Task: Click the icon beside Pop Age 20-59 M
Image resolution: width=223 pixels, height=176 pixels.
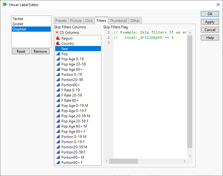Action: (x=58, y=116)
